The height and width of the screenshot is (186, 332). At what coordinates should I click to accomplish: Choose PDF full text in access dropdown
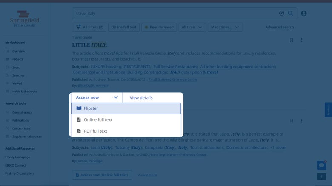tap(126, 131)
